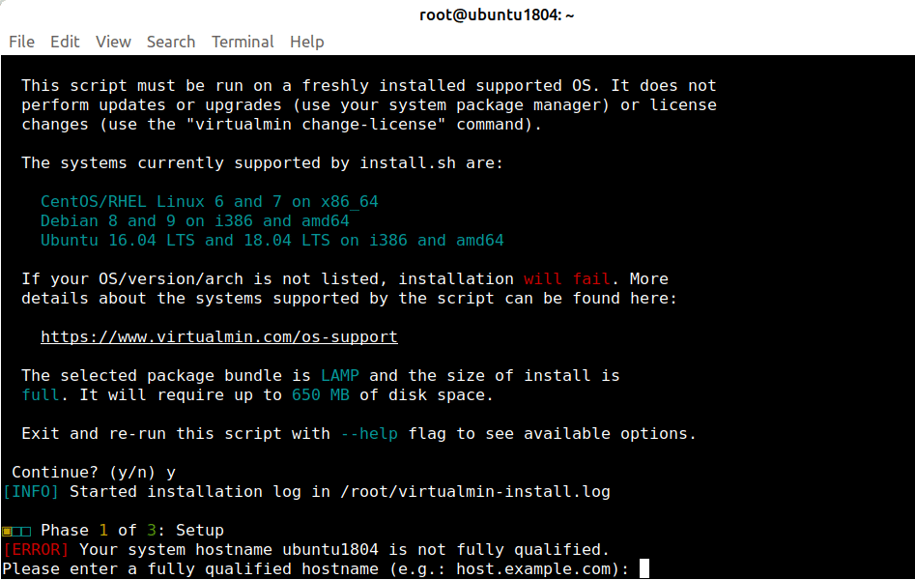Open the File menu
The width and height of the screenshot is (915, 580).
(x=21, y=42)
